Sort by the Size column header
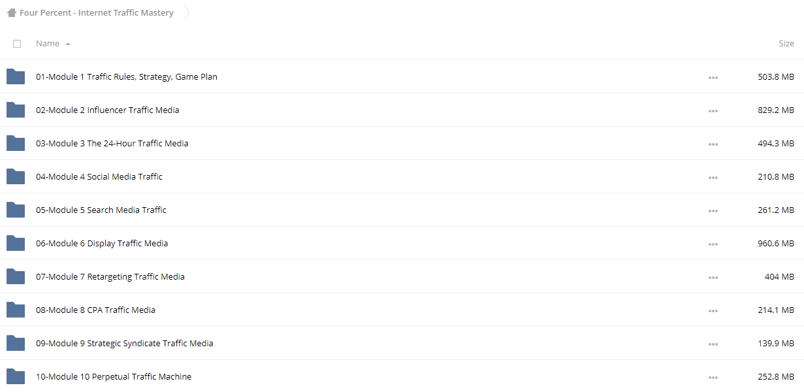The height and width of the screenshot is (392, 804). point(786,44)
